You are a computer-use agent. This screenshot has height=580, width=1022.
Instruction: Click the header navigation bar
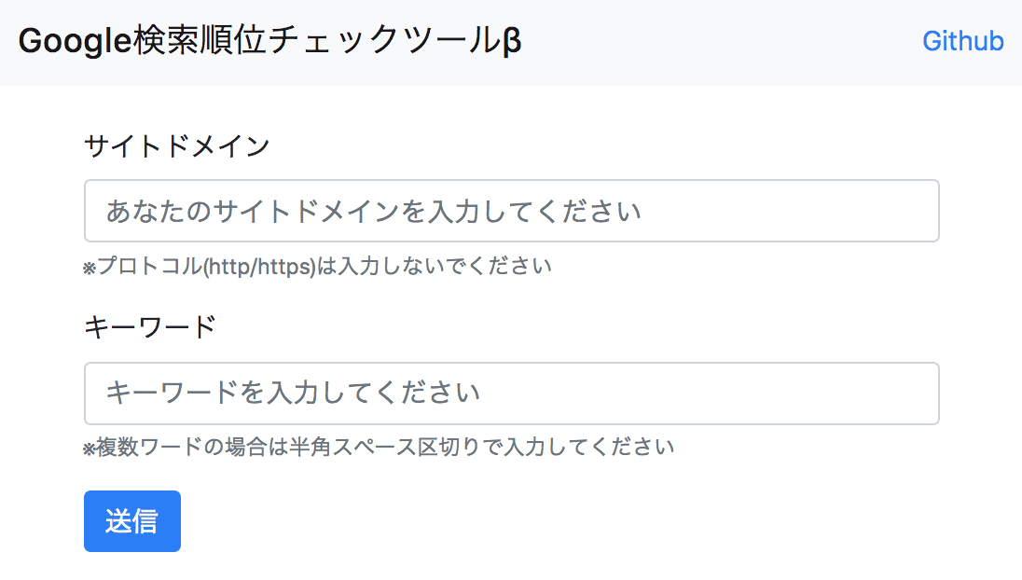point(511,41)
